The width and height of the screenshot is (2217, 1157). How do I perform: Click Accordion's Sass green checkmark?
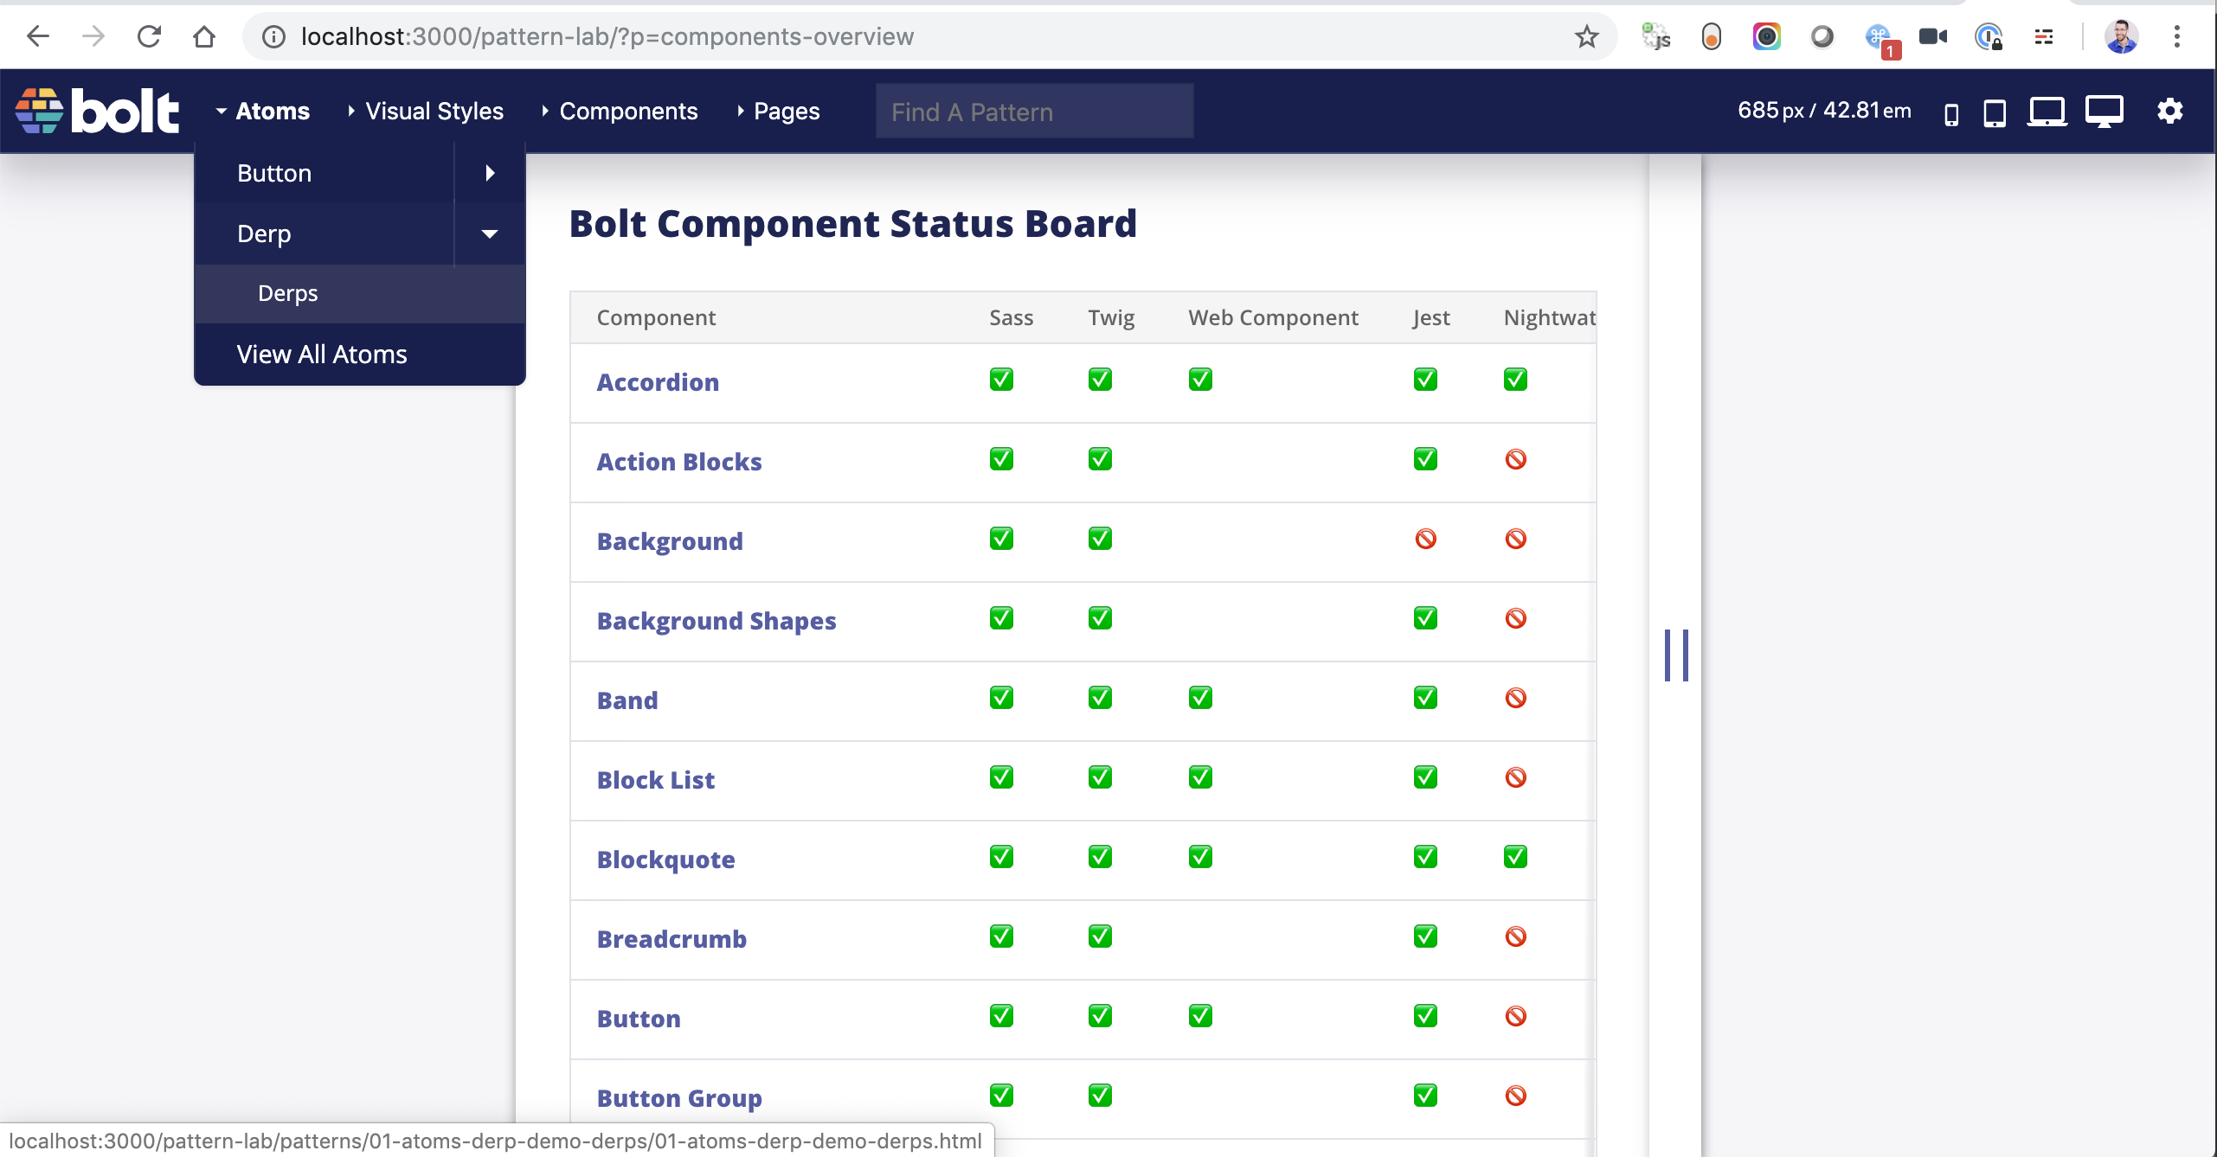[x=1001, y=380]
